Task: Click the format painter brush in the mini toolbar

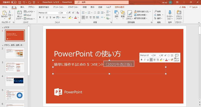Action: tap(172, 60)
